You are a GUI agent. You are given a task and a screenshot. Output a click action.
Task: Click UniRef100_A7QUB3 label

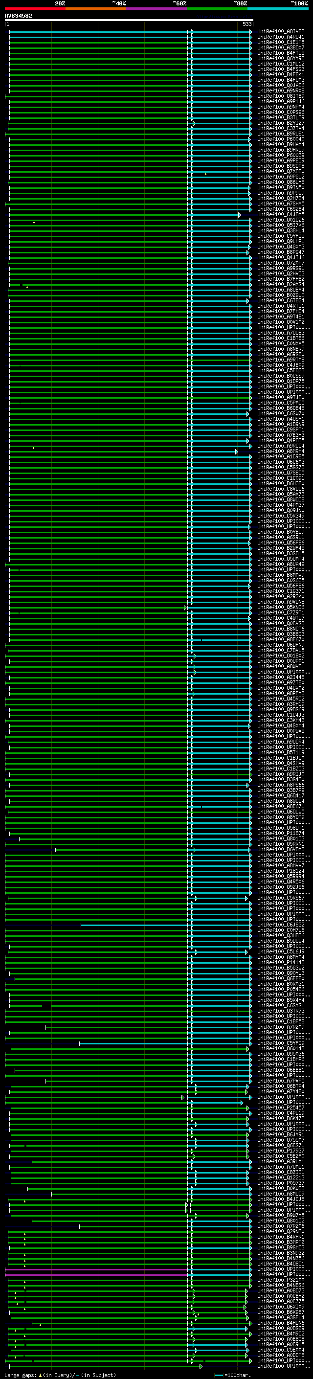(x=281, y=333)
